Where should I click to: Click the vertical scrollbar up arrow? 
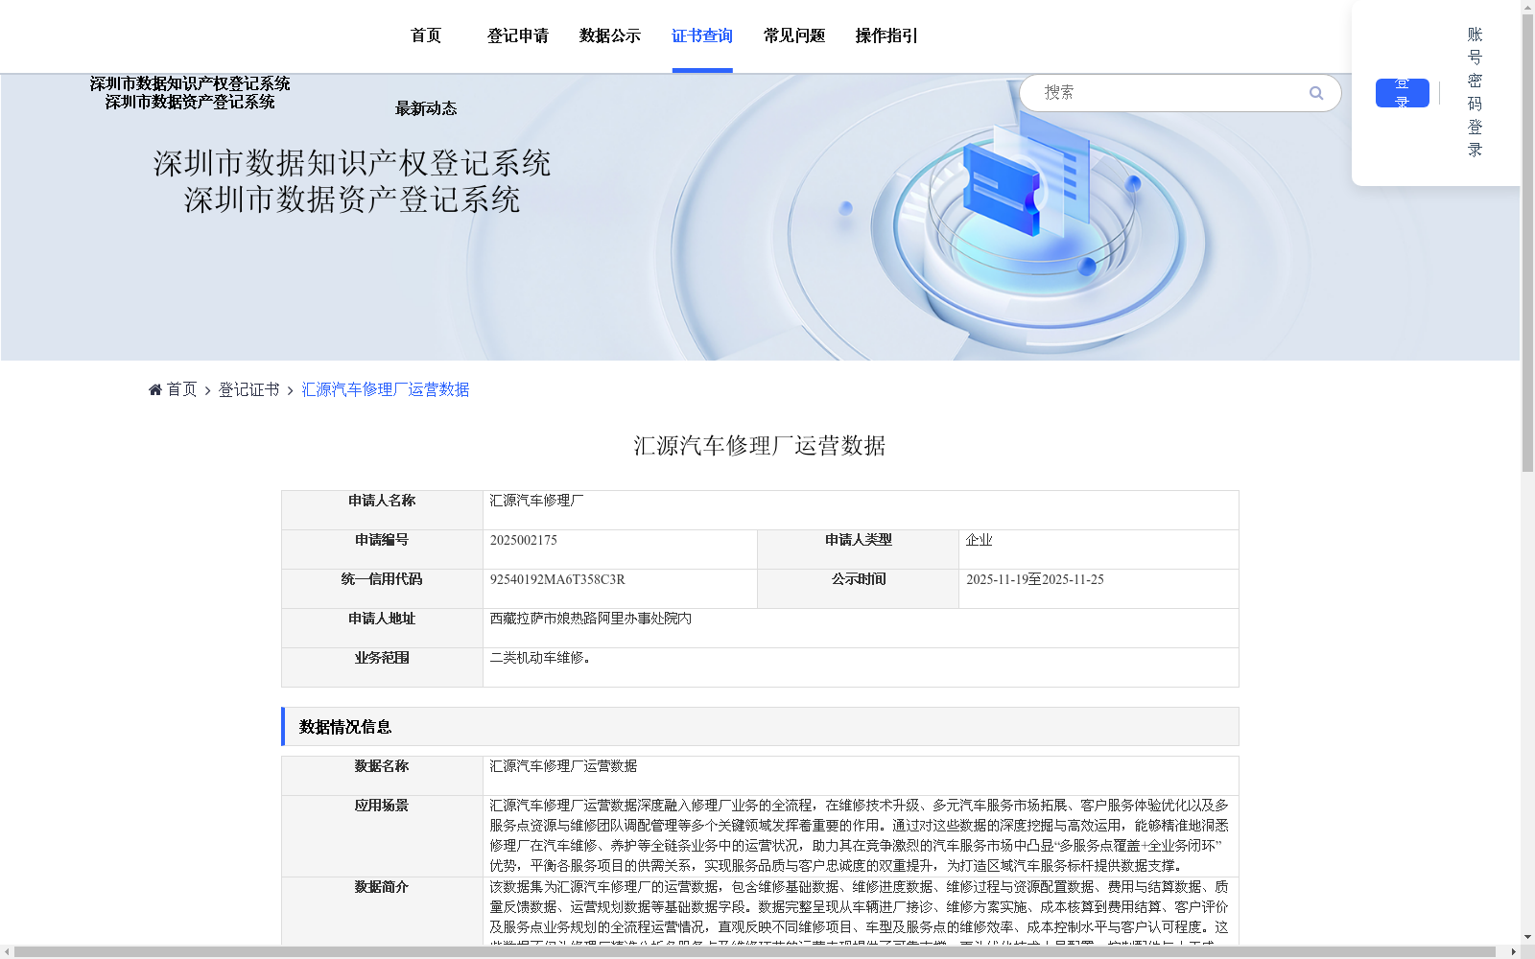pyautogui.click(x=1527, y=6)
